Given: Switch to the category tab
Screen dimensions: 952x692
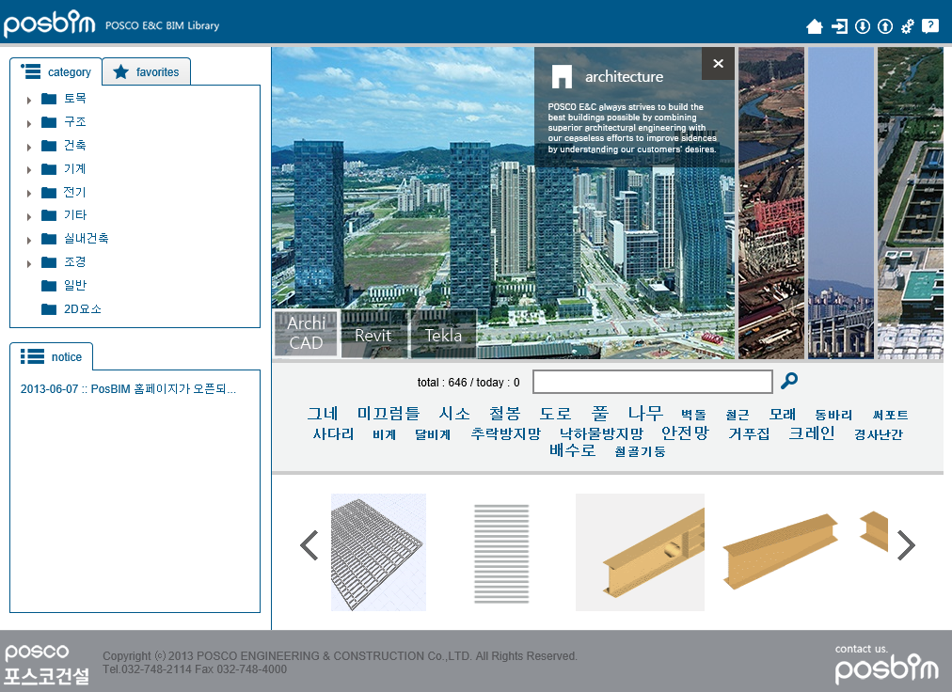Looking at the screenshot, I should point(56,71).
